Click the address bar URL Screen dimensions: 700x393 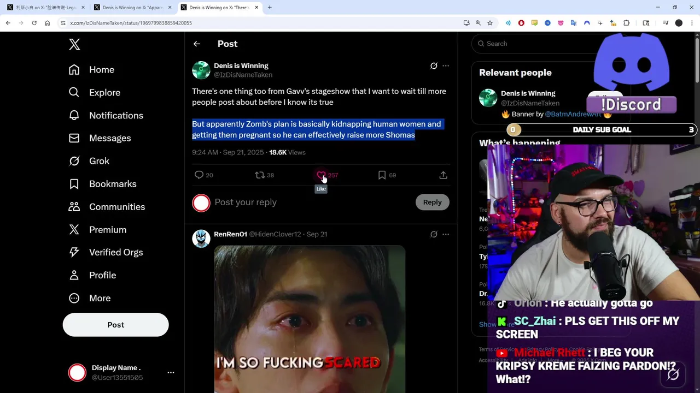click(131, 23)
